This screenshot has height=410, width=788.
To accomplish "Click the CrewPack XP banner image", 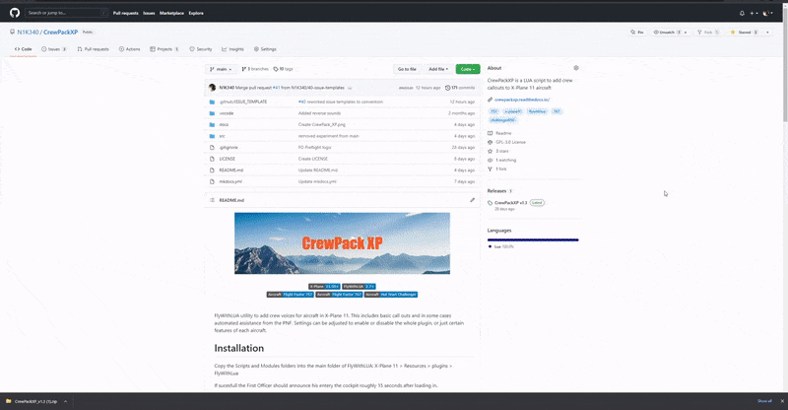I will pos(342,243).
